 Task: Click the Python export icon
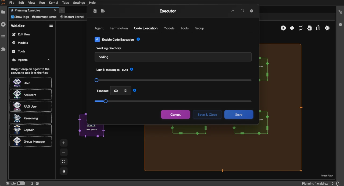[292, 28]
